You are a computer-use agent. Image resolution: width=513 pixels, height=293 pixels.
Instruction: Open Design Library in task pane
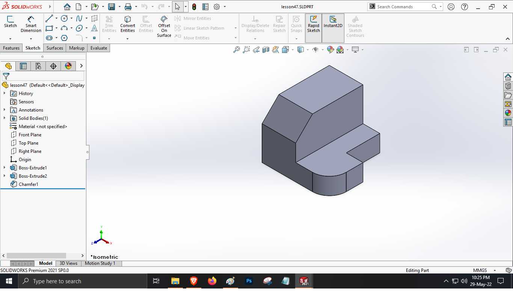click(x=508, y=86)
